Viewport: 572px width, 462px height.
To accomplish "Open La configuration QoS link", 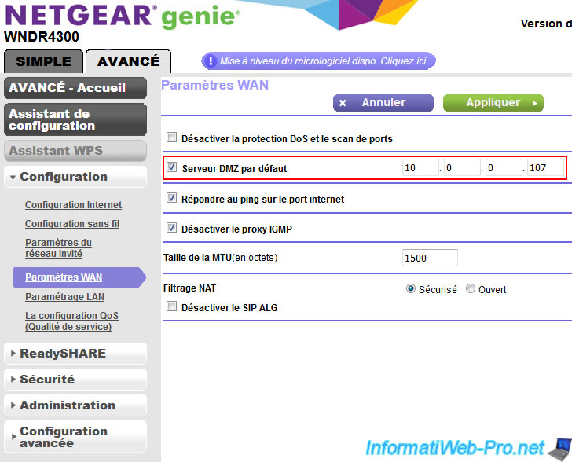I will (x=71, y=321).
